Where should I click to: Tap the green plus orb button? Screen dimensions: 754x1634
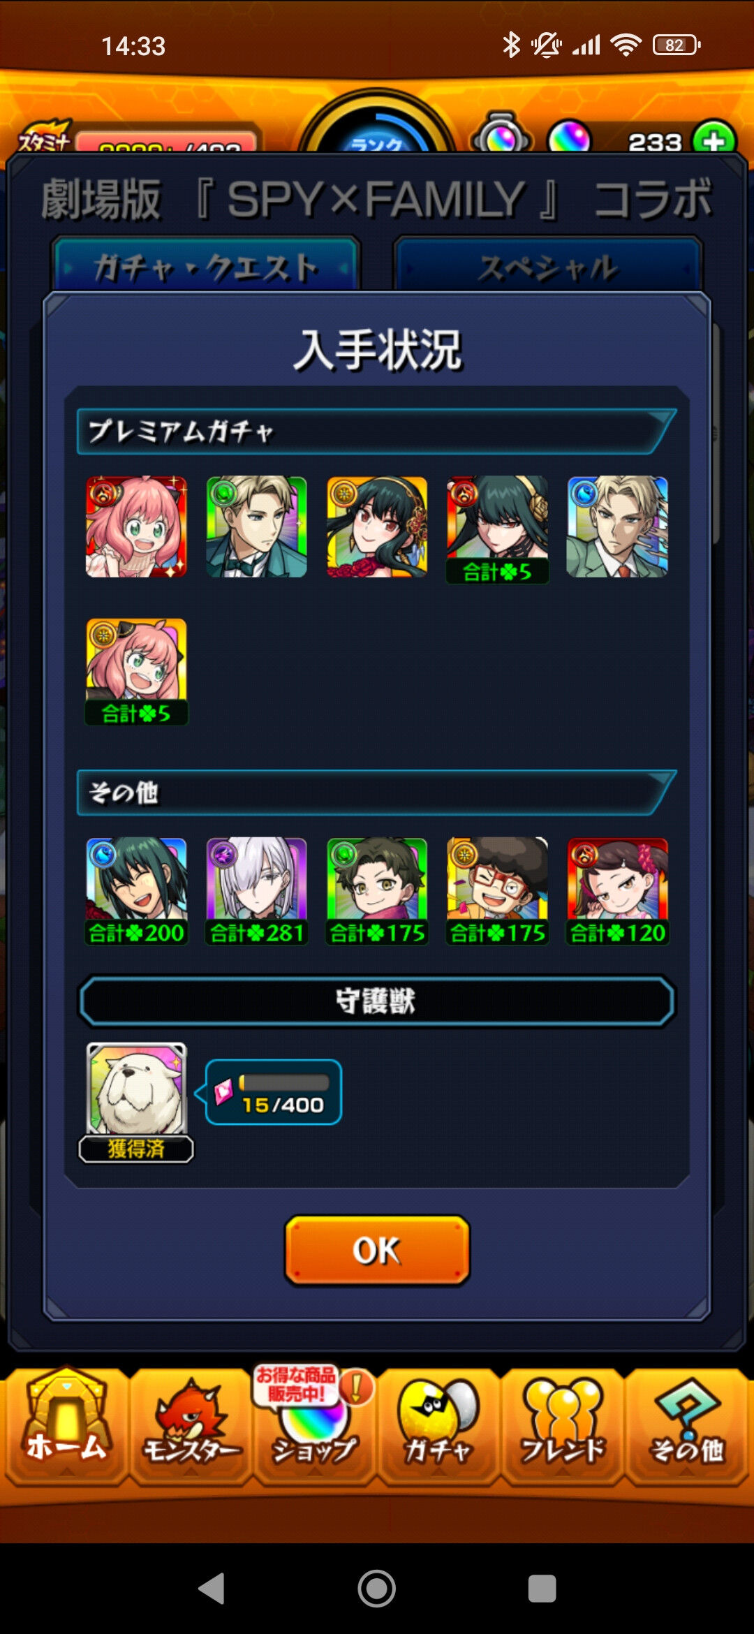tap(714, 140)
